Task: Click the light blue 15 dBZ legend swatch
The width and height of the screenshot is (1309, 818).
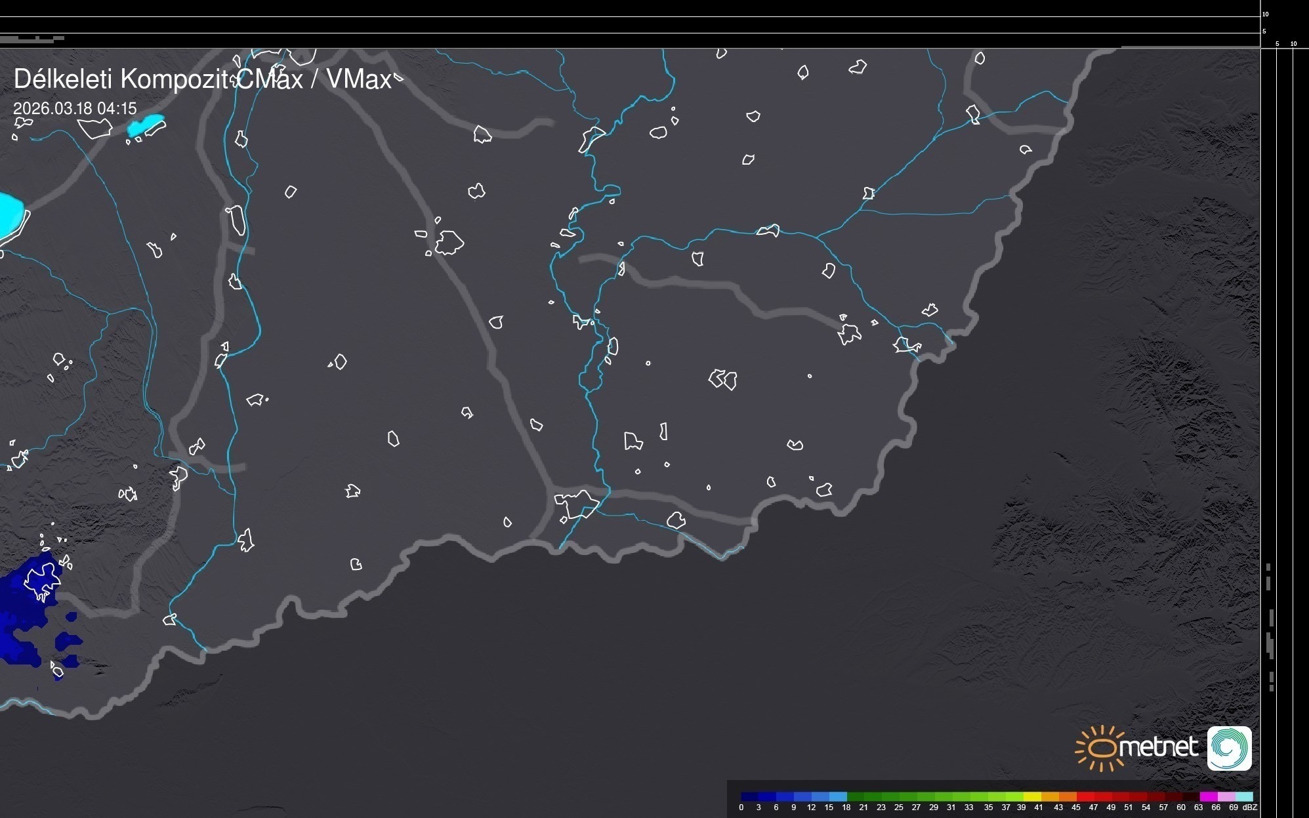Action: pos(838,796)
